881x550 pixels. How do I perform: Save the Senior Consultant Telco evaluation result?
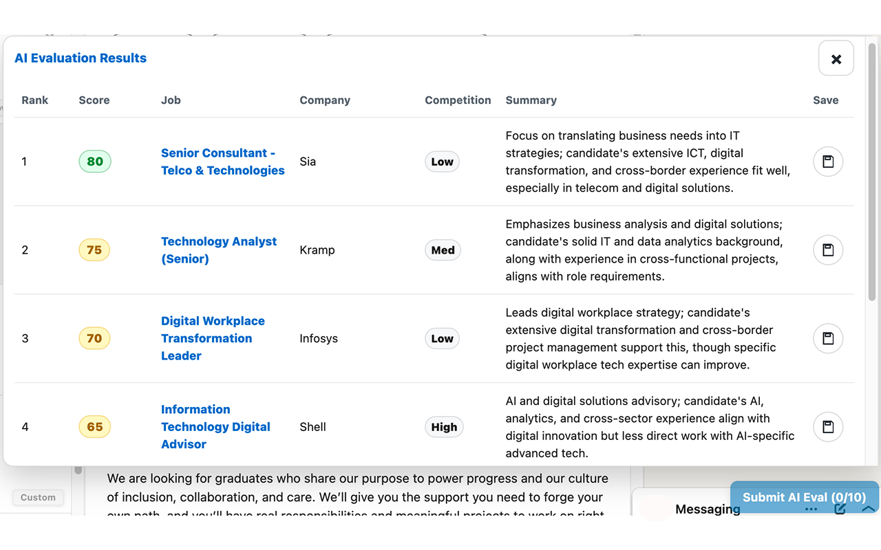[827, 161]
